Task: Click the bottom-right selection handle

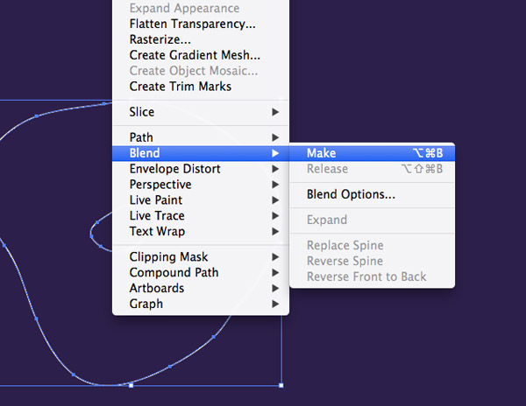Action: point(281,385)
